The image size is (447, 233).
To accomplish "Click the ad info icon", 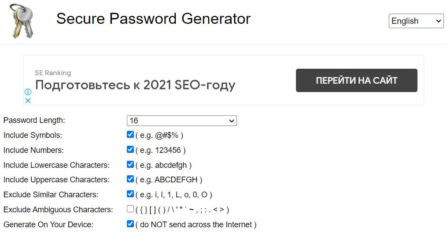I will tap(28, 92).
